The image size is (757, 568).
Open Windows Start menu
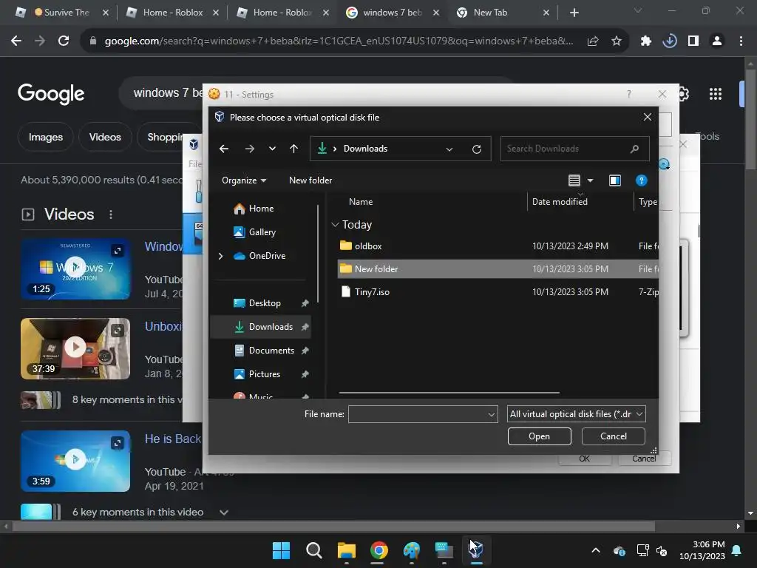281,550
